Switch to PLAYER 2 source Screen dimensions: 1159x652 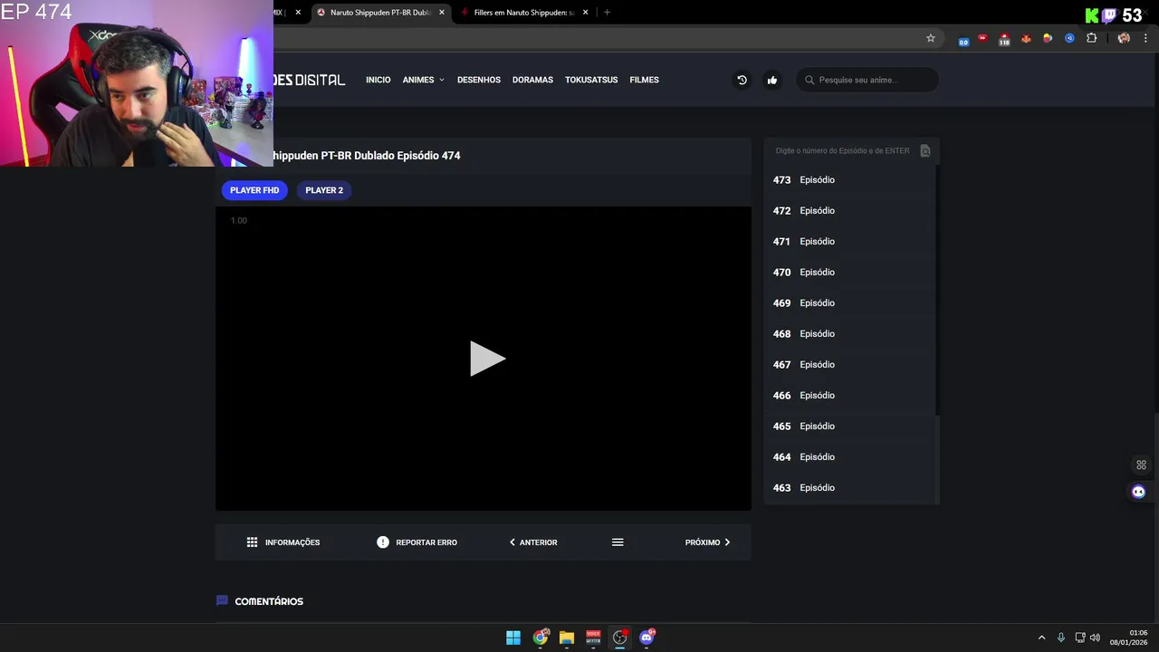coord(324,190)
